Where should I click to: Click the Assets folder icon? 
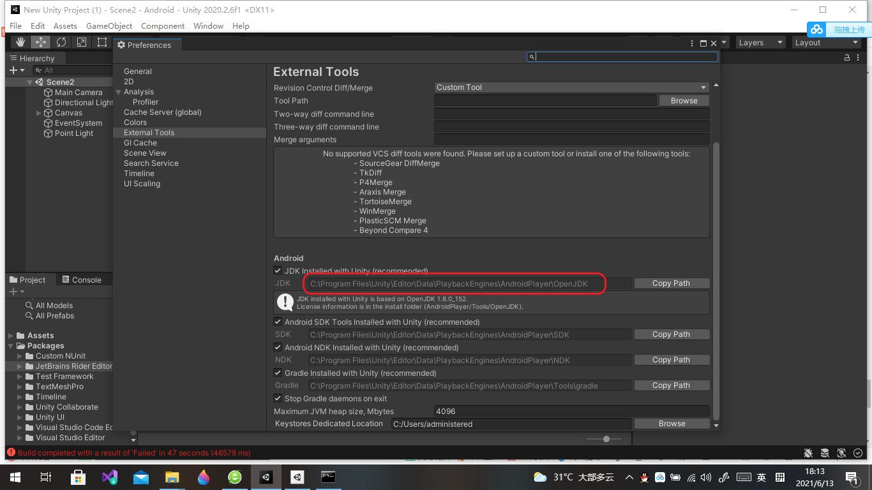[21, 336]
